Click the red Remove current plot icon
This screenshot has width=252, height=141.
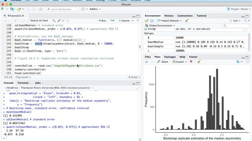191,61
